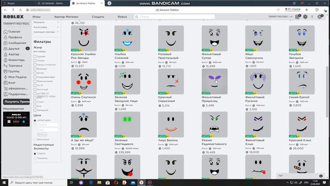
Task: Open Главная in the sidebar
Action: [x=12, y=32]
